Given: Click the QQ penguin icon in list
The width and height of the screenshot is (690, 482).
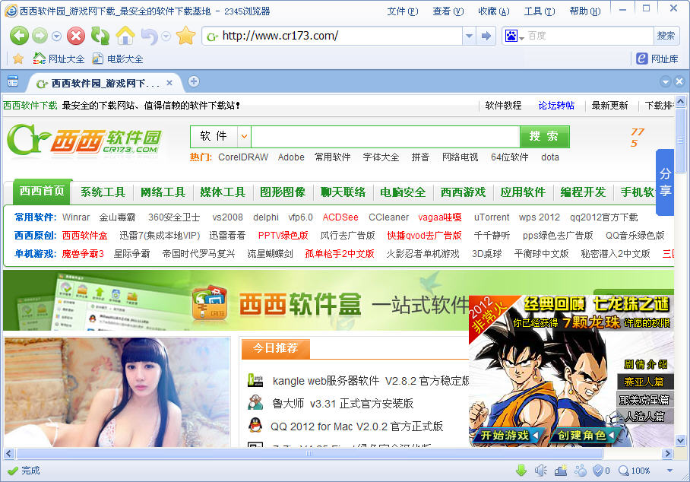Looking at the screenshot, I should [255, 426].
